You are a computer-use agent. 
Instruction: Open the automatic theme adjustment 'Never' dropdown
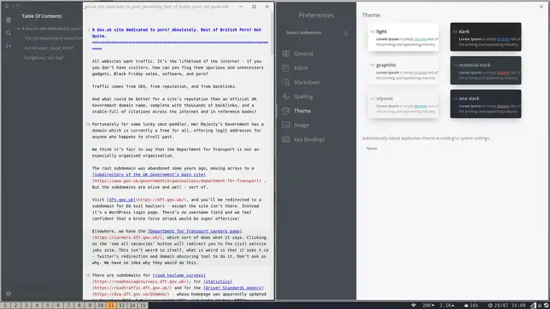(452, 149)
